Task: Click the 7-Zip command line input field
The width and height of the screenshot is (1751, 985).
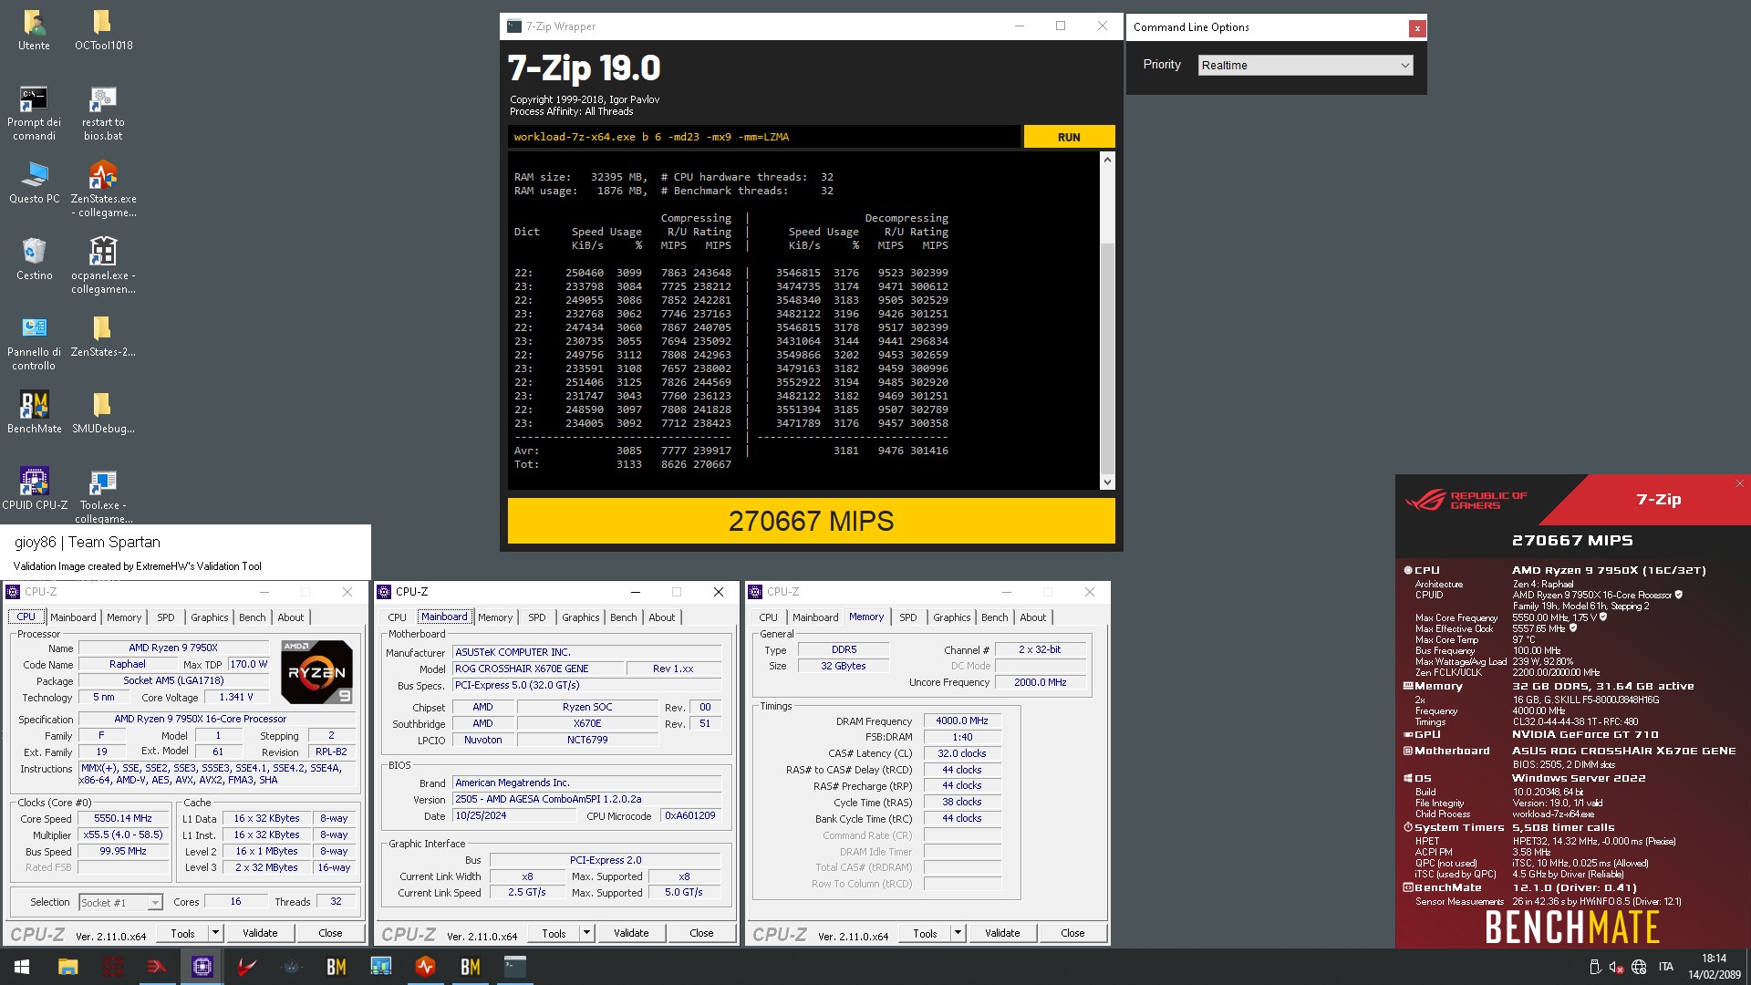Action: click(763, 137)
